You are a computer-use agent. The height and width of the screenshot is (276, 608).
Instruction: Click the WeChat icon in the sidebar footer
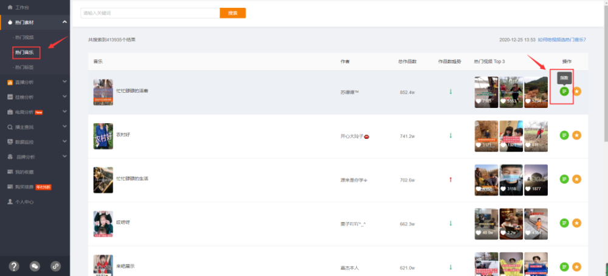(x=35, y=266)
